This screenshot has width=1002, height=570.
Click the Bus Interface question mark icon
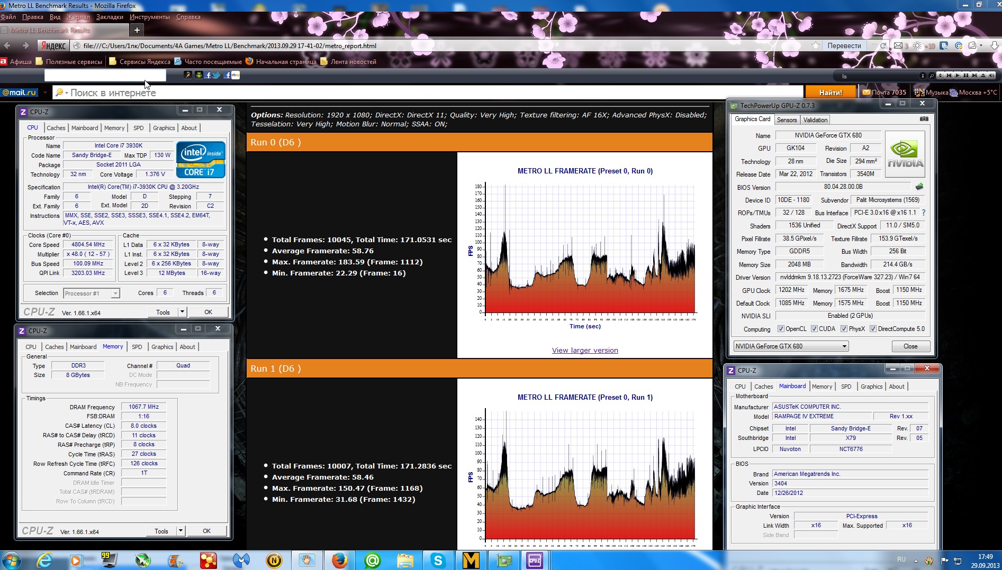click(924, 213)
